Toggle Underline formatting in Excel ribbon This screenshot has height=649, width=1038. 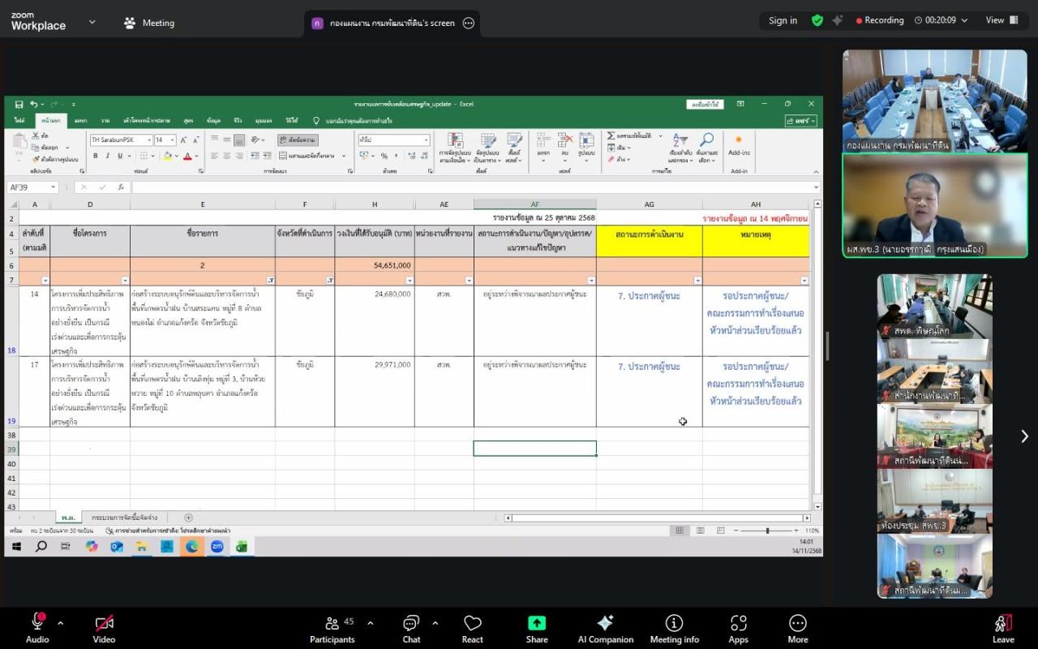119,156
